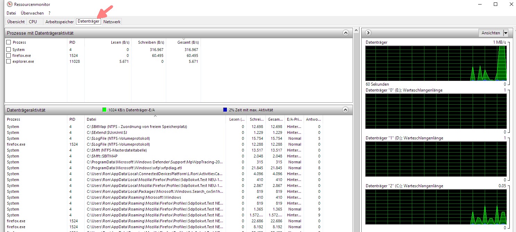Tick the explorer.exe process checkbox
The height and width of the screenshot is (232, 516).
(x=9, y=61)
